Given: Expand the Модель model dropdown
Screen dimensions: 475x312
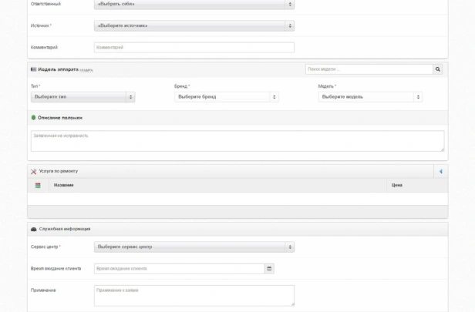Looking at the screenshot, I should [x=370, y=97].
